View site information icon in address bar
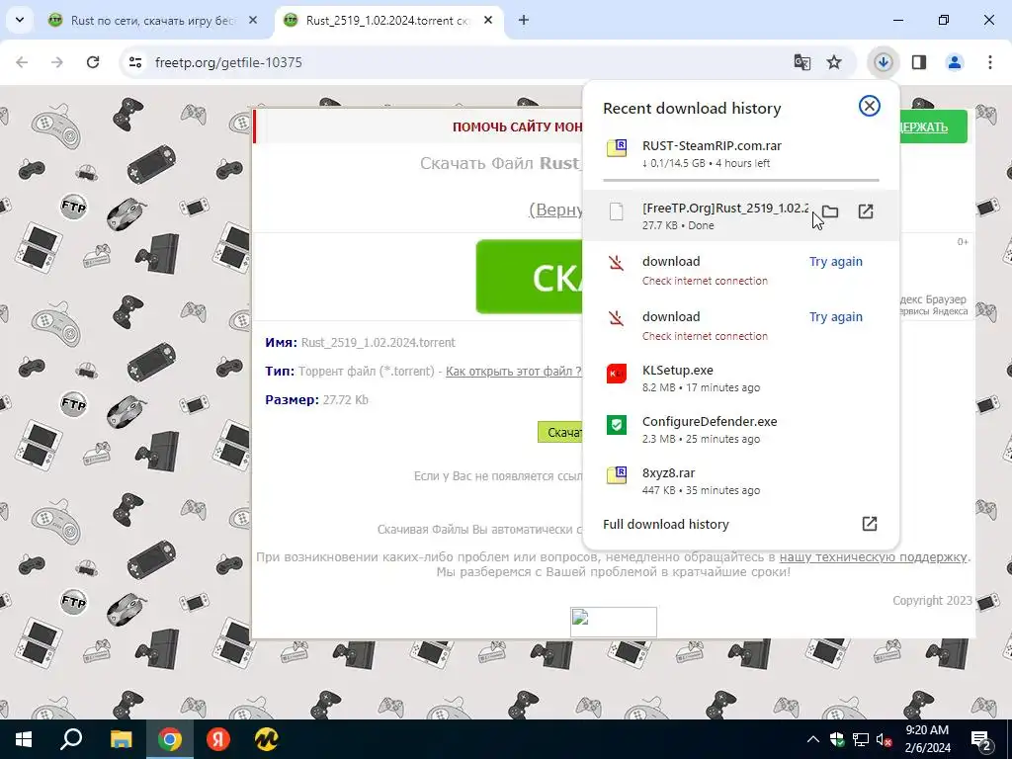1012x759 pixels. pyautogui.click(x=135, y=62)
